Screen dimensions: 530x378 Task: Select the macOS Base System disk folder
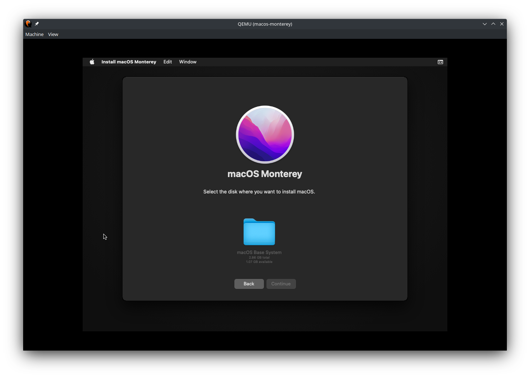(259, 232)
